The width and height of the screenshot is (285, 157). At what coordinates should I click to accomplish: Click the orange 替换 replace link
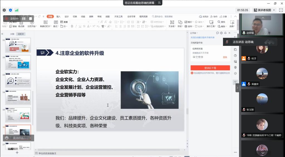[225, 57]
